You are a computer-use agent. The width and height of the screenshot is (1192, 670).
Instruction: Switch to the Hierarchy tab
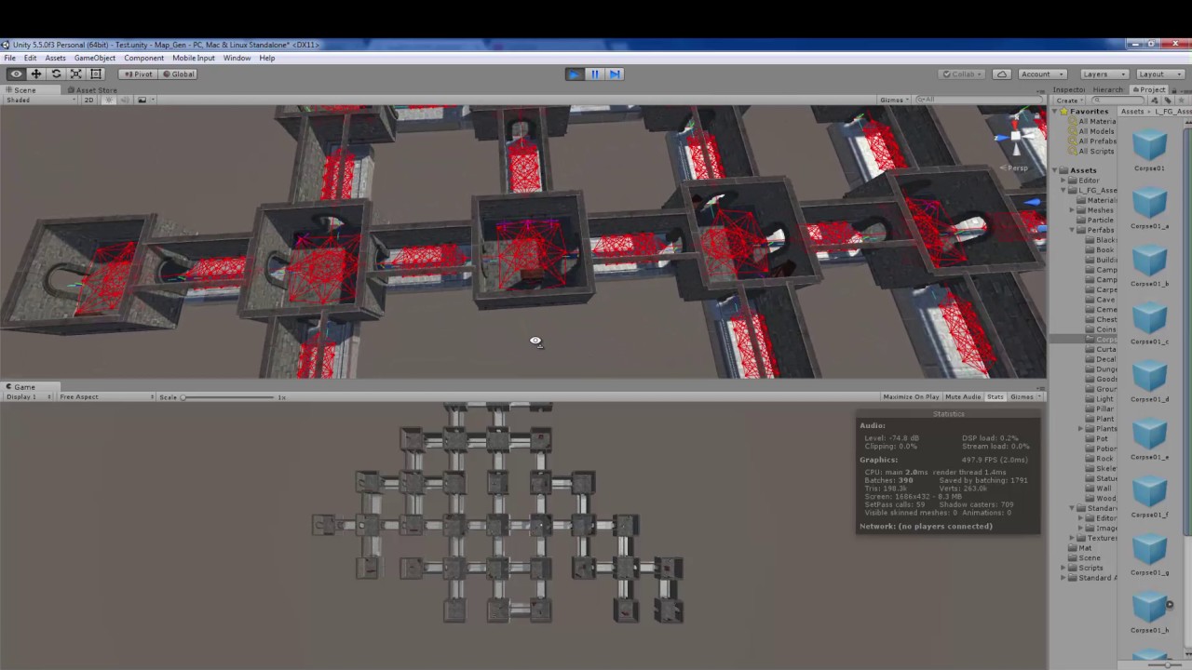pyautogui.click(x=1108, y=89)
